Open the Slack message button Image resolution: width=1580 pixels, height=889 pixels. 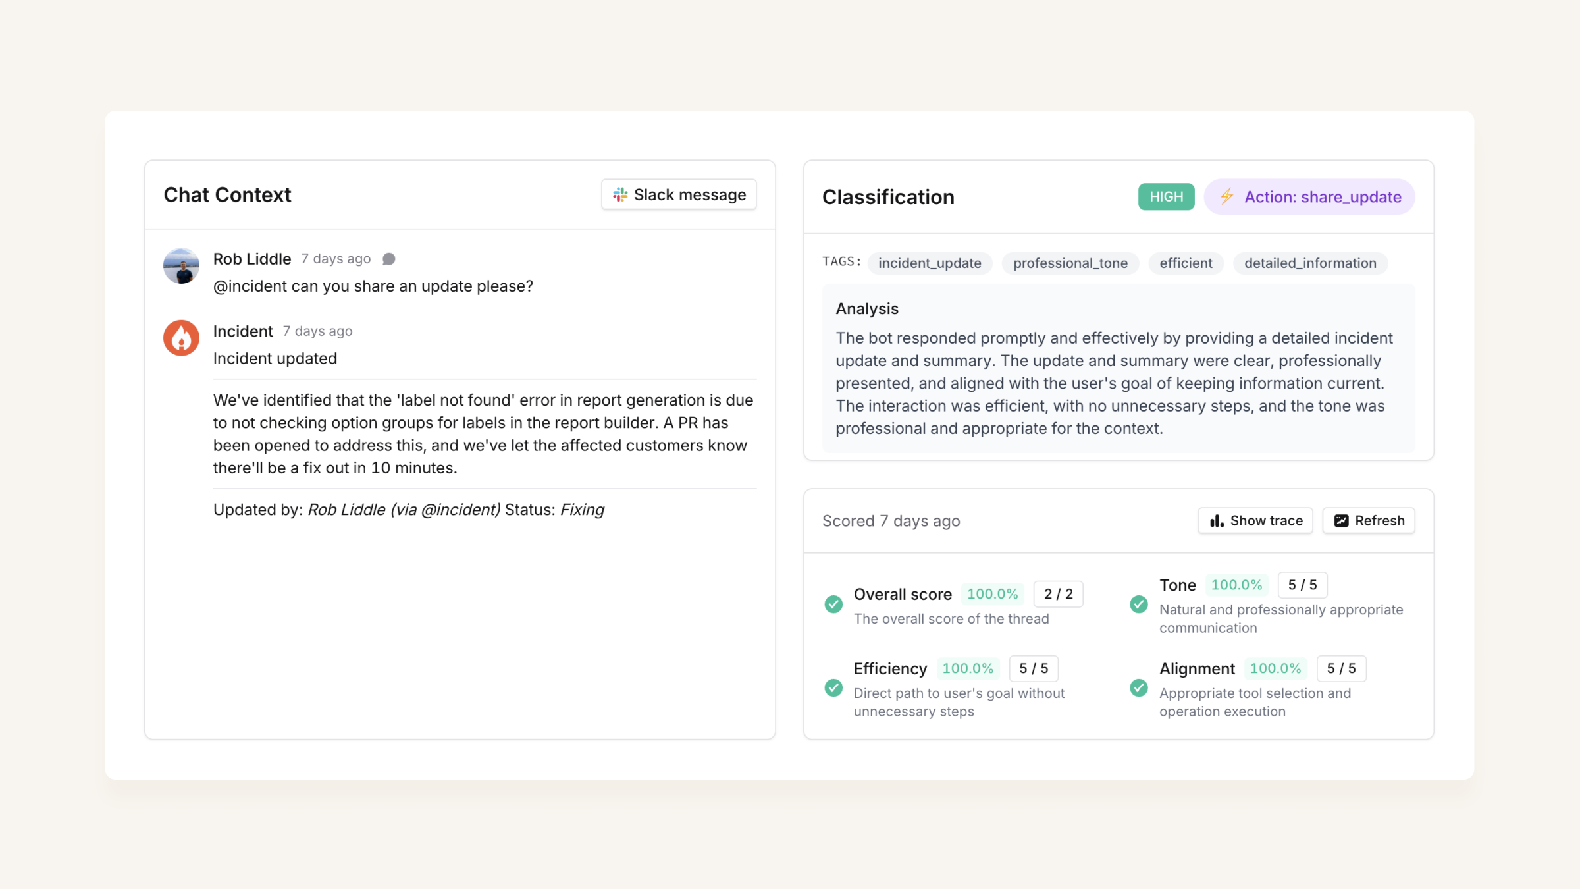(x=679, y=195)
